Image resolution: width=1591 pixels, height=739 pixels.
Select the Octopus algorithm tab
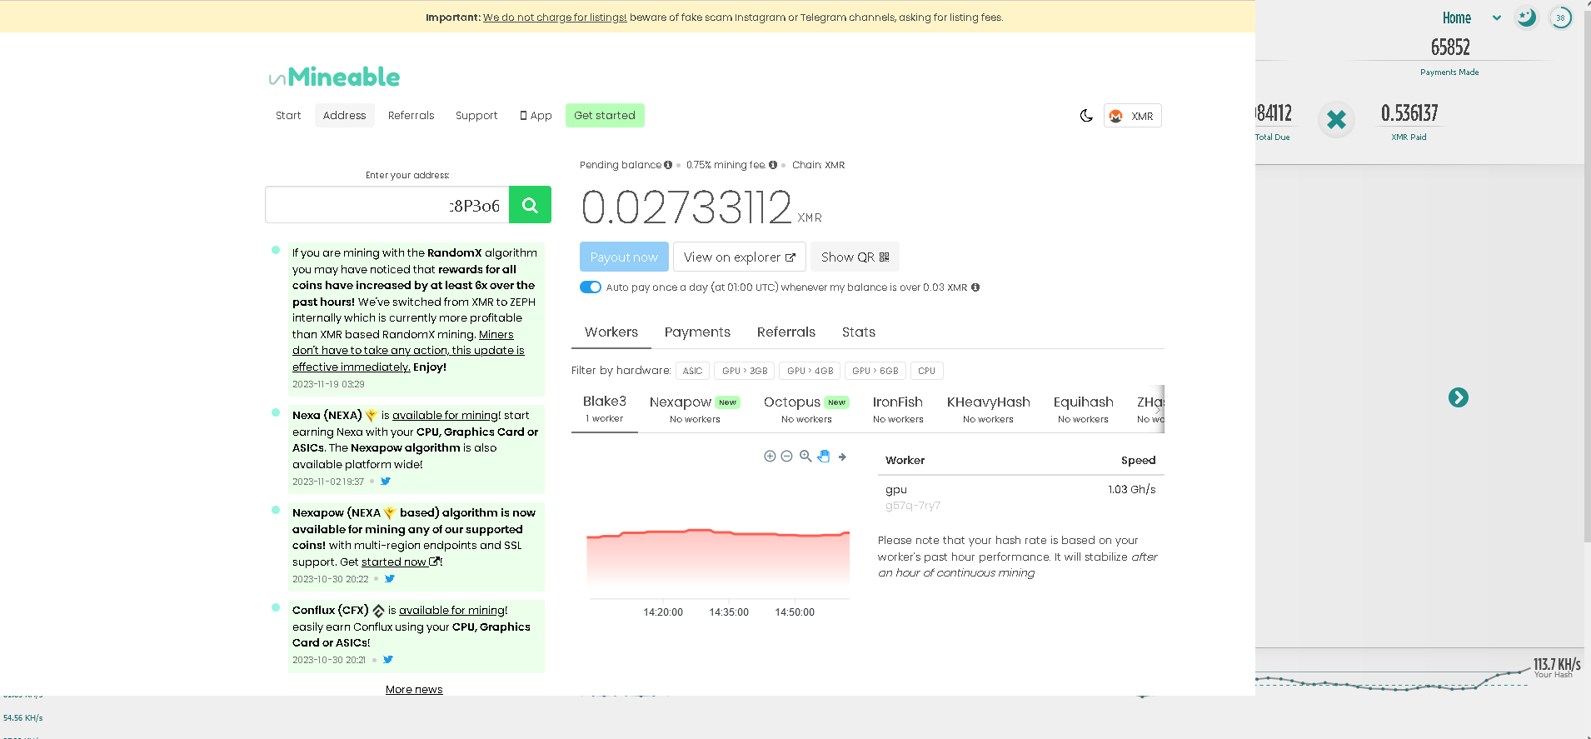click(806, 409)
